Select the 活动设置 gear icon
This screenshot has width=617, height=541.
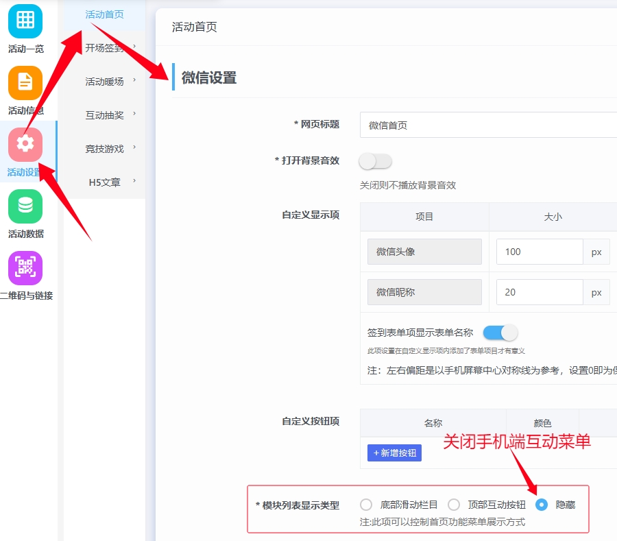pos(25,144)
